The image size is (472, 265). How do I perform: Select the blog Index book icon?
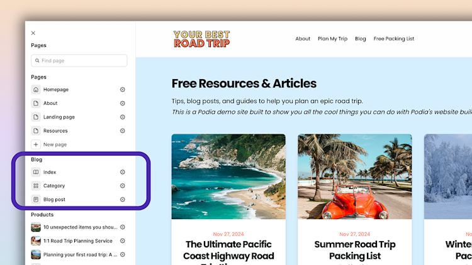pos(36,172)
